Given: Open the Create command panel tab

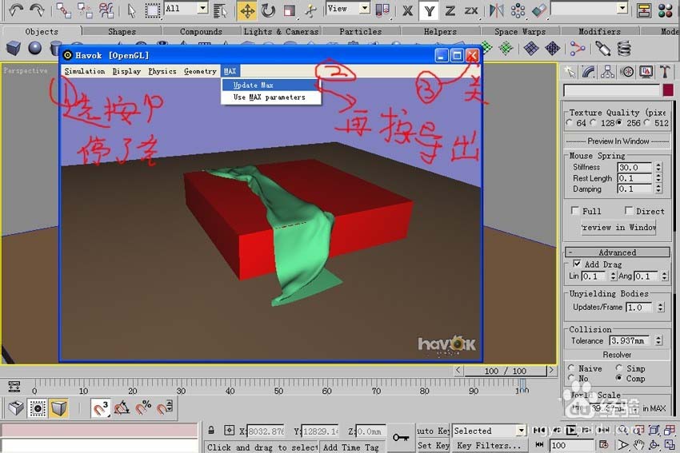Looking at the screenshot, I should pyautogui.click(x=570, y=72).
